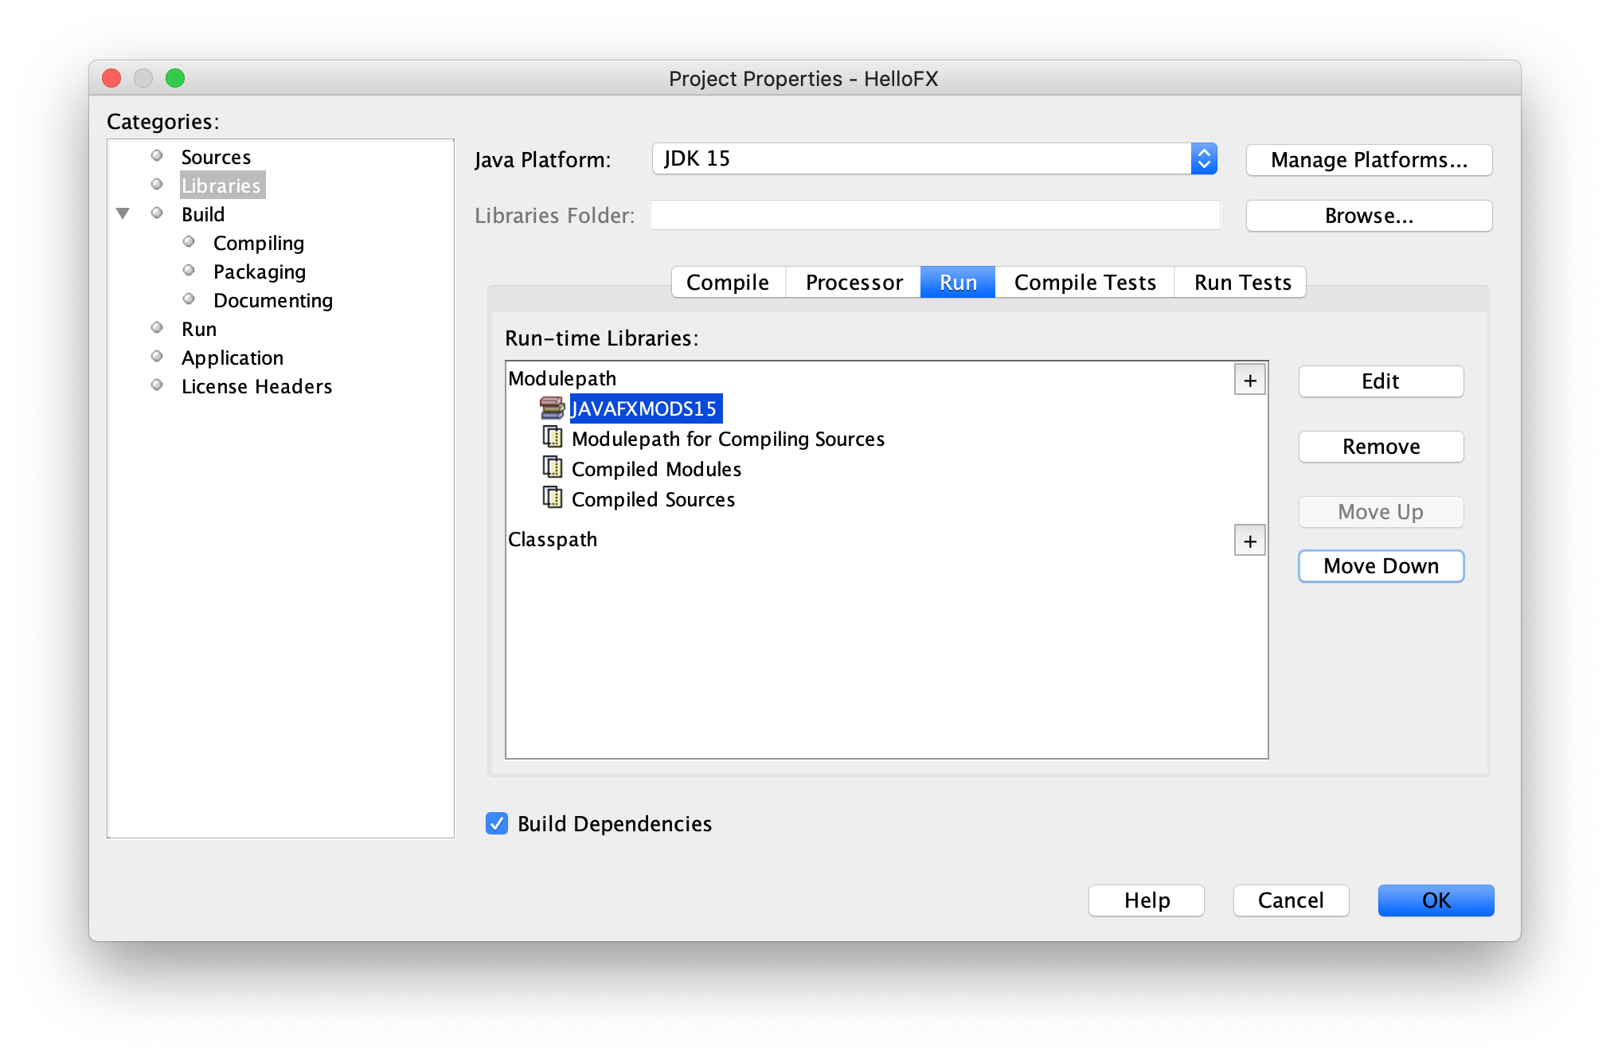The width and height of the screenshot is (1610, 1059).
Task: Open the Run Tests tab
Action: coord(1242,283)
